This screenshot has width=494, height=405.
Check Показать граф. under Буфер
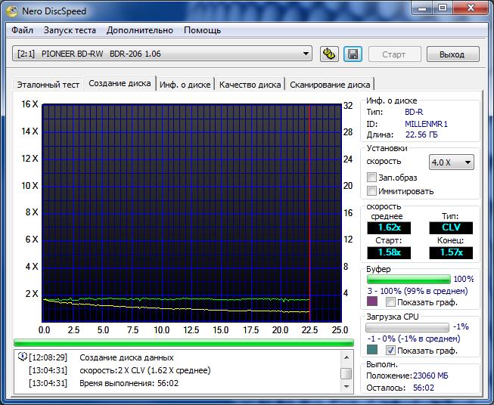(391, 301)
